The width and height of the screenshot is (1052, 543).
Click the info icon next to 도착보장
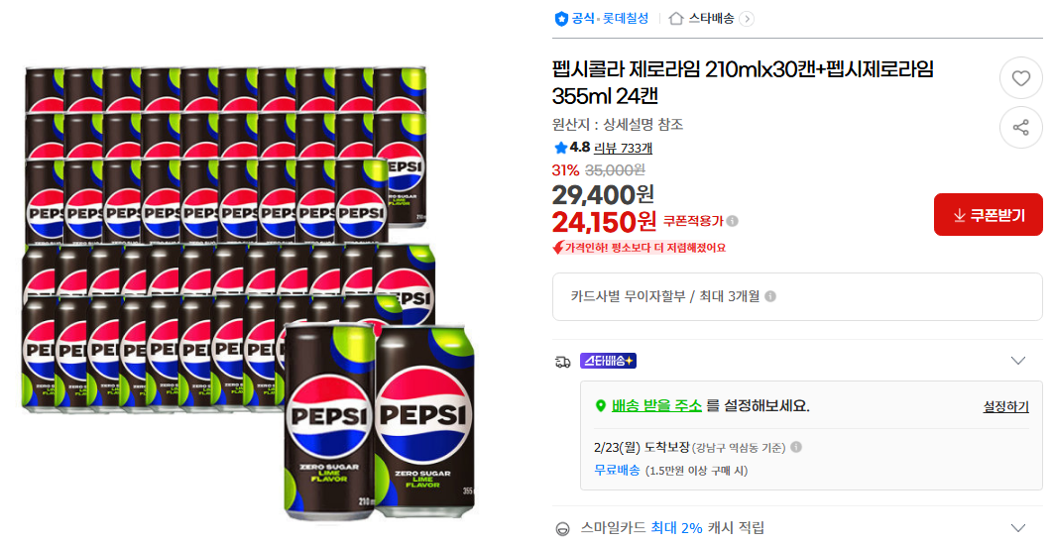(796, 448)
